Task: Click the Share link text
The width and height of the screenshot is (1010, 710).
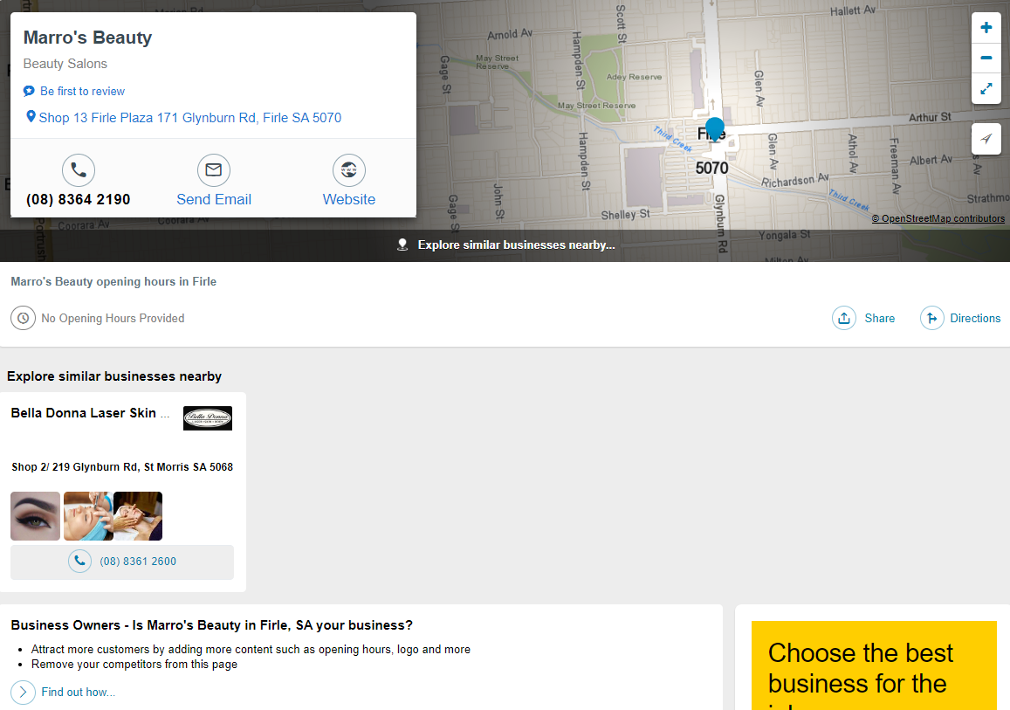Action: coord(879,318)
